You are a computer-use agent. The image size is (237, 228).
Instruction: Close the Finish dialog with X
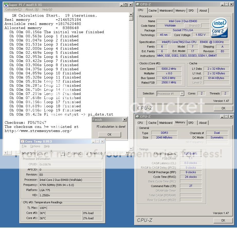pos(125,119)
